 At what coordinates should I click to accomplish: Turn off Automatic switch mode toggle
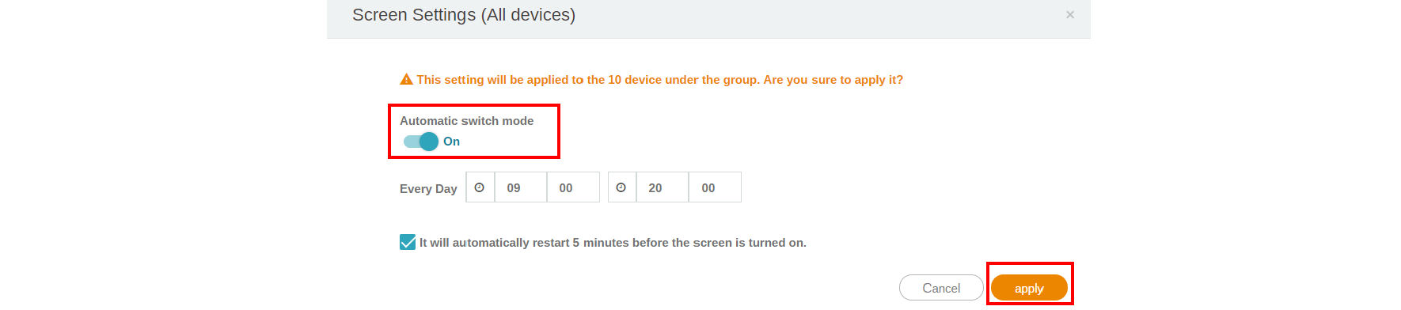tap(420, 142)
